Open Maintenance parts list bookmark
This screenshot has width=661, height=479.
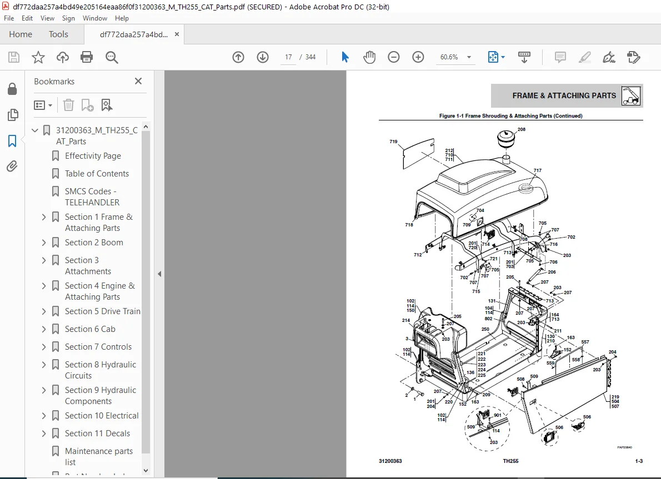coord(99,457)
